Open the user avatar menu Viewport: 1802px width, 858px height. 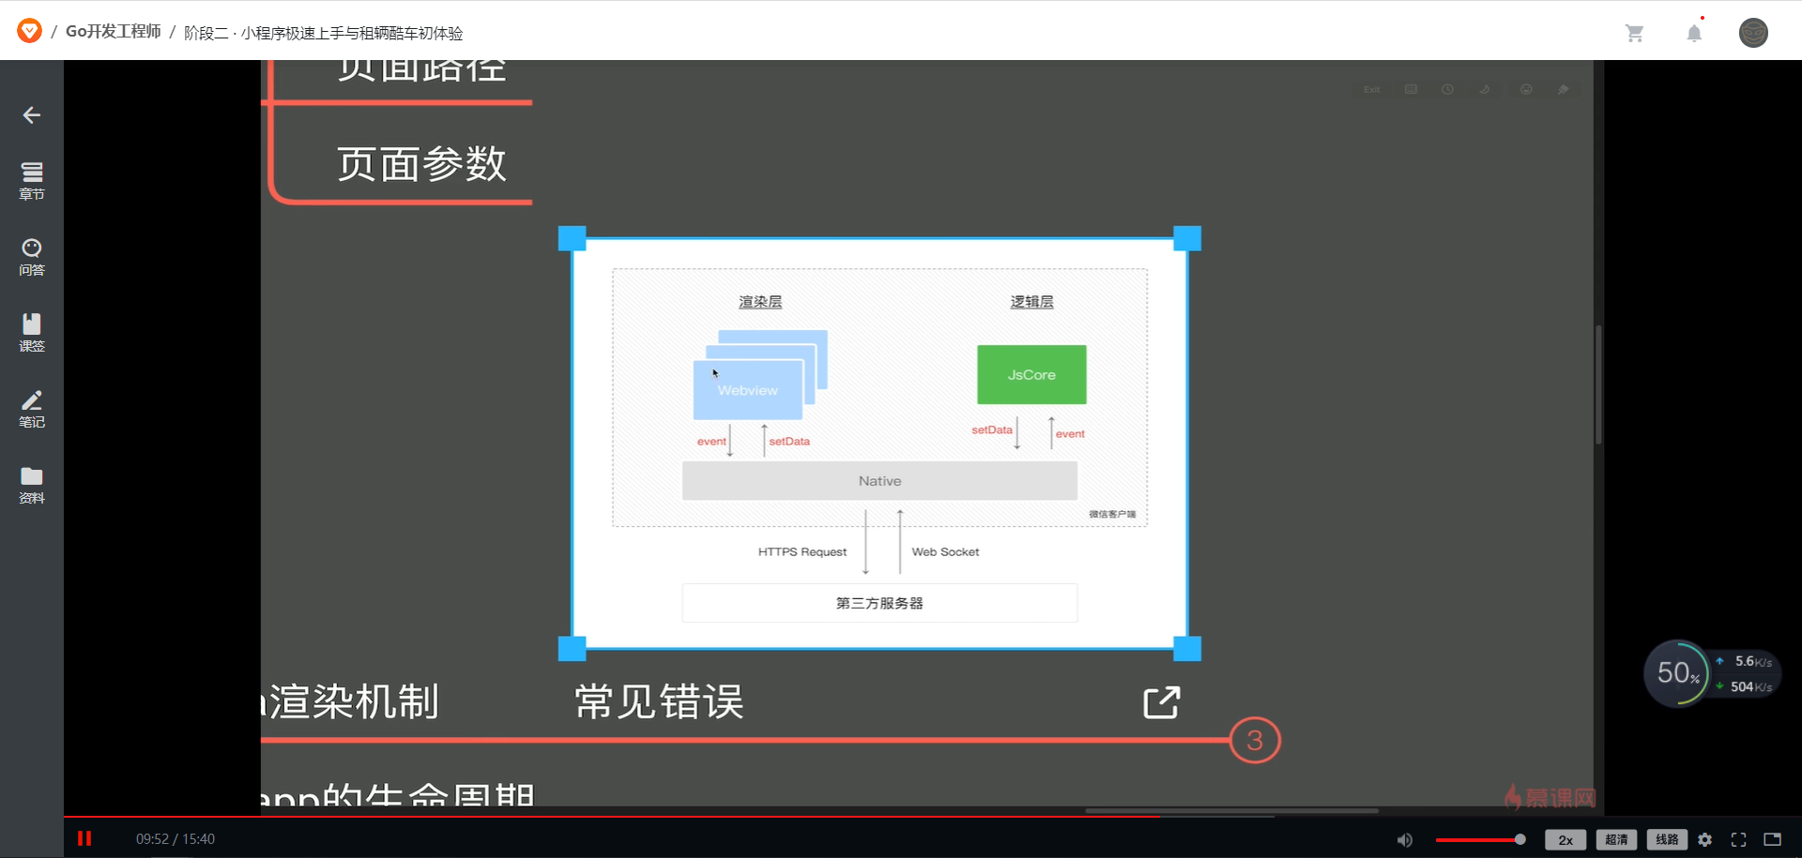(1754, 33)
